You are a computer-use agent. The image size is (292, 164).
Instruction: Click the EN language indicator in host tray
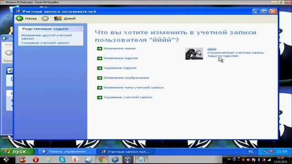[x=229, y=159]
